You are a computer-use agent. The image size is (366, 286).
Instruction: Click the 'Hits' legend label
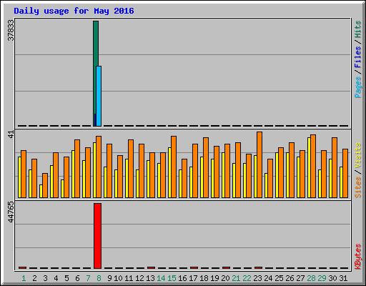click(x=357, y=29)
